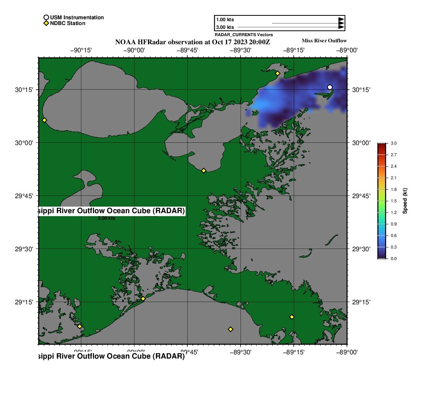Viewport: 424px width, 404px height.
Task: Click the 3.00 kts vector scale arrowhead
Action: click(x=341, y=27)
